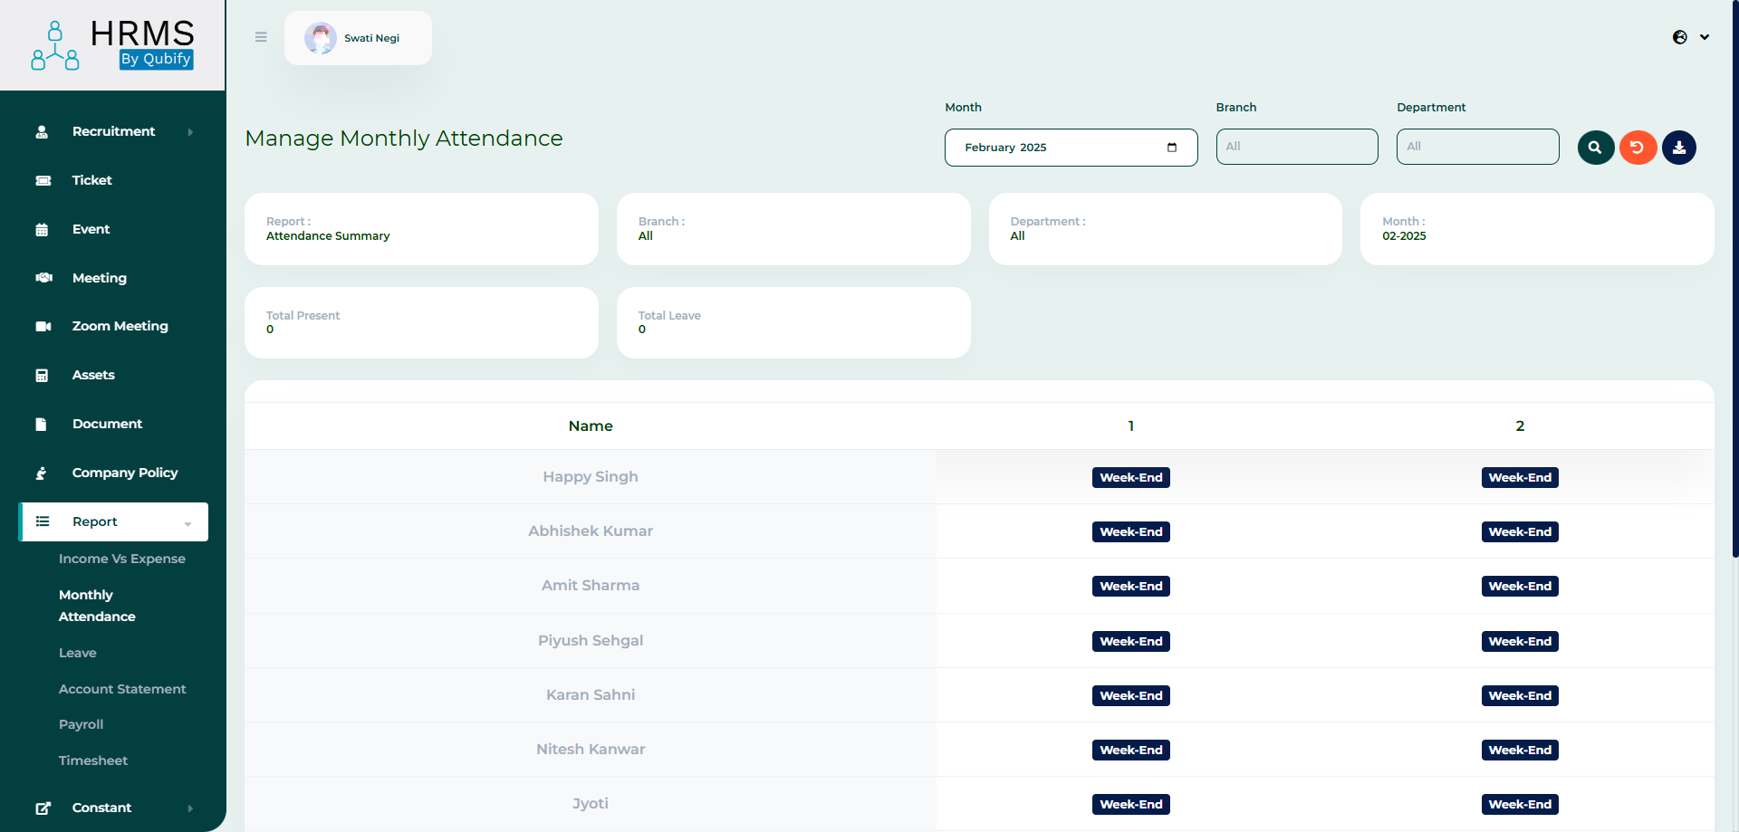
Task: Click Nitesh Kanwar name cell
Action: pyautogui.click(x=591, y=750)
